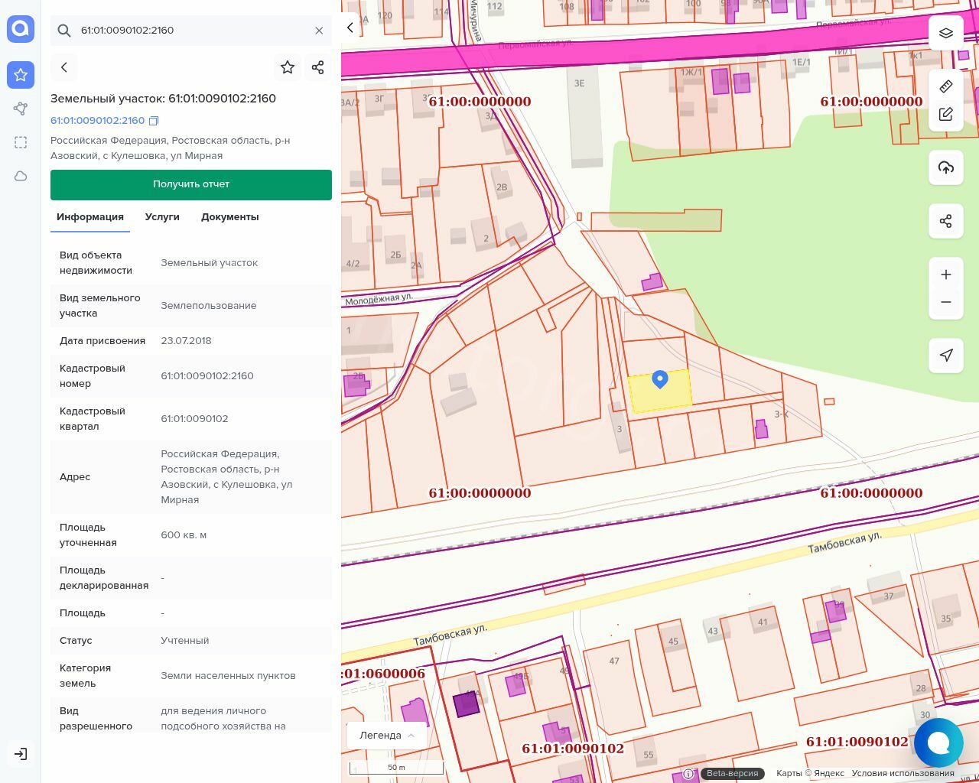The width and height of the screenshot is (979, 783).
Task: Open the Документы tab
Action: point(229,217)
